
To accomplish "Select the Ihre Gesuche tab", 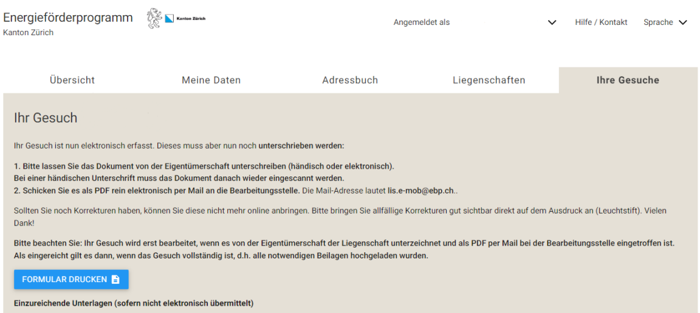I will coord(628,80).
